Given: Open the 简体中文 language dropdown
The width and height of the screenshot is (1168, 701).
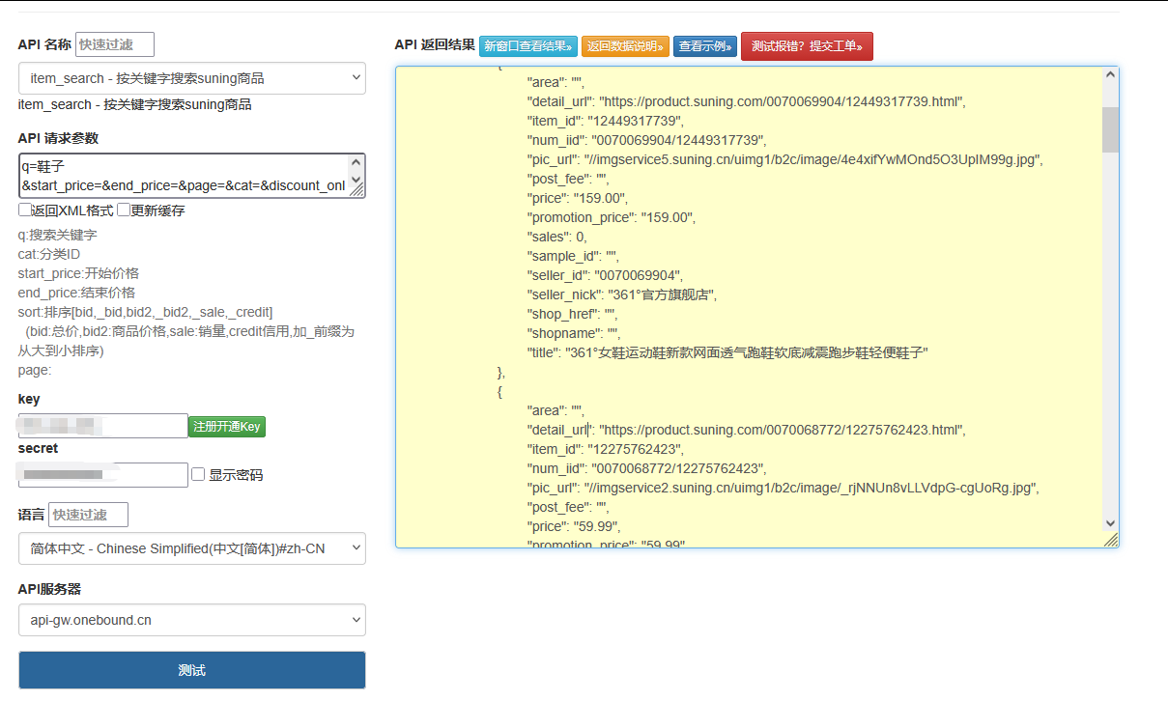Looking at the screenshot, I should tap(192, 548).
